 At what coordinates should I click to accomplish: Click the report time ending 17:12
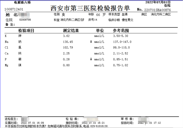(149, 123)
